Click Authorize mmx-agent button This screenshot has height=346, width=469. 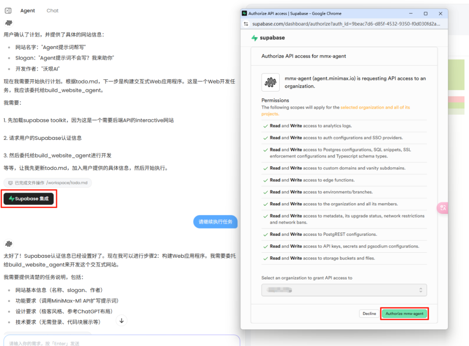pos(404,313)
